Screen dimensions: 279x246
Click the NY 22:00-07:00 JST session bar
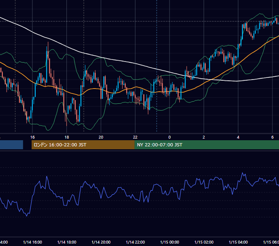(206, 145)
